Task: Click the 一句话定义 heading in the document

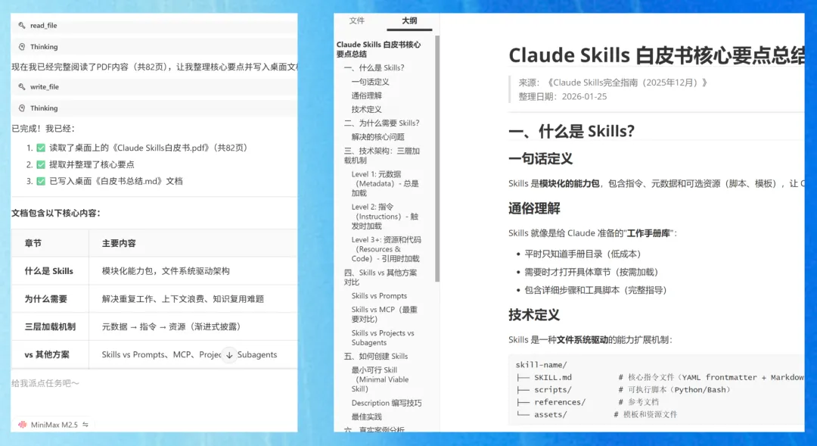Action: 541,158
